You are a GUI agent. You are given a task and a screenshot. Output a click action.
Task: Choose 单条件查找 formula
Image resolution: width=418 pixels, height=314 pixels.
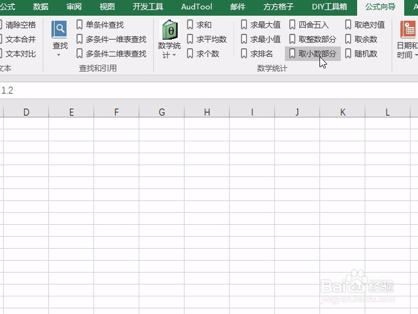point(100,25)
